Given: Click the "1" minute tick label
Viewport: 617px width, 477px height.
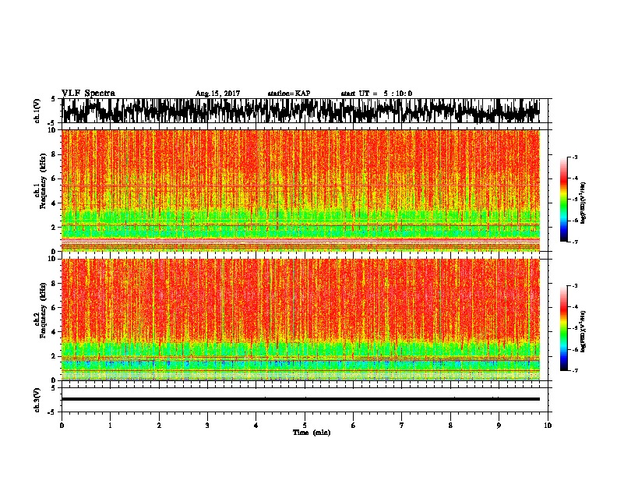Looking at the screenshot, I should [x=110, y=426].
